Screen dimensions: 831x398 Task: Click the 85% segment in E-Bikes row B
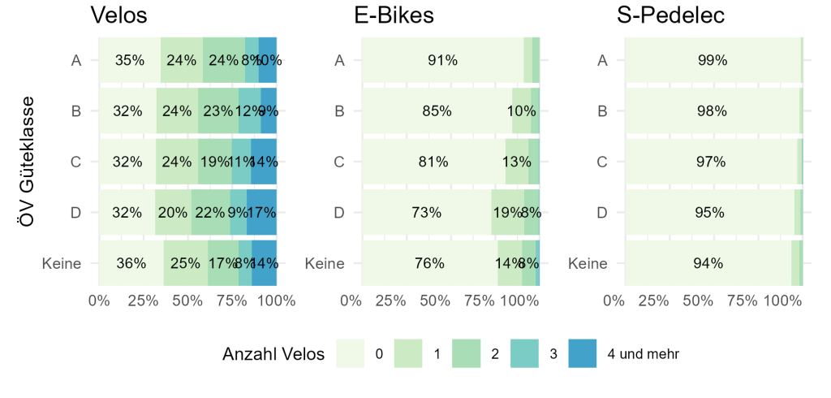pos(437,111)
